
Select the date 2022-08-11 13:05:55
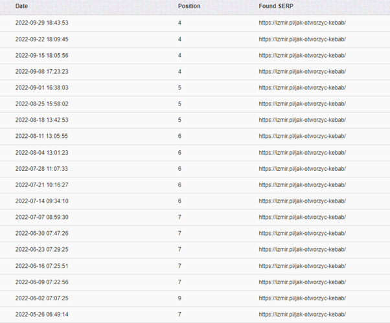41,136
